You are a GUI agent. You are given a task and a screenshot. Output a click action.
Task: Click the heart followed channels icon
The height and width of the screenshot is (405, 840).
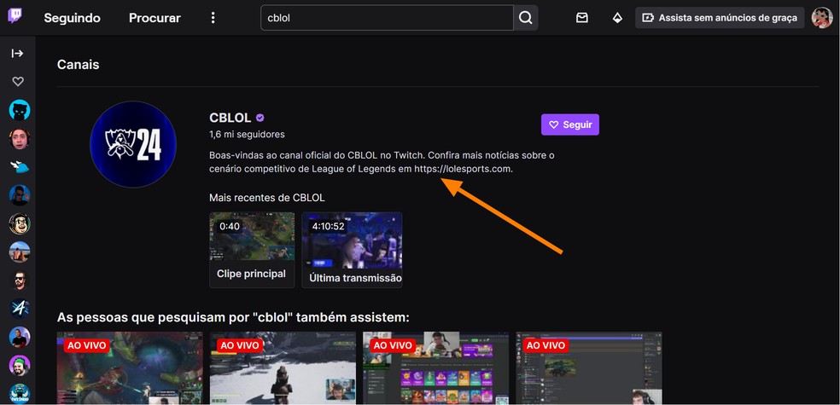point(18,81)
